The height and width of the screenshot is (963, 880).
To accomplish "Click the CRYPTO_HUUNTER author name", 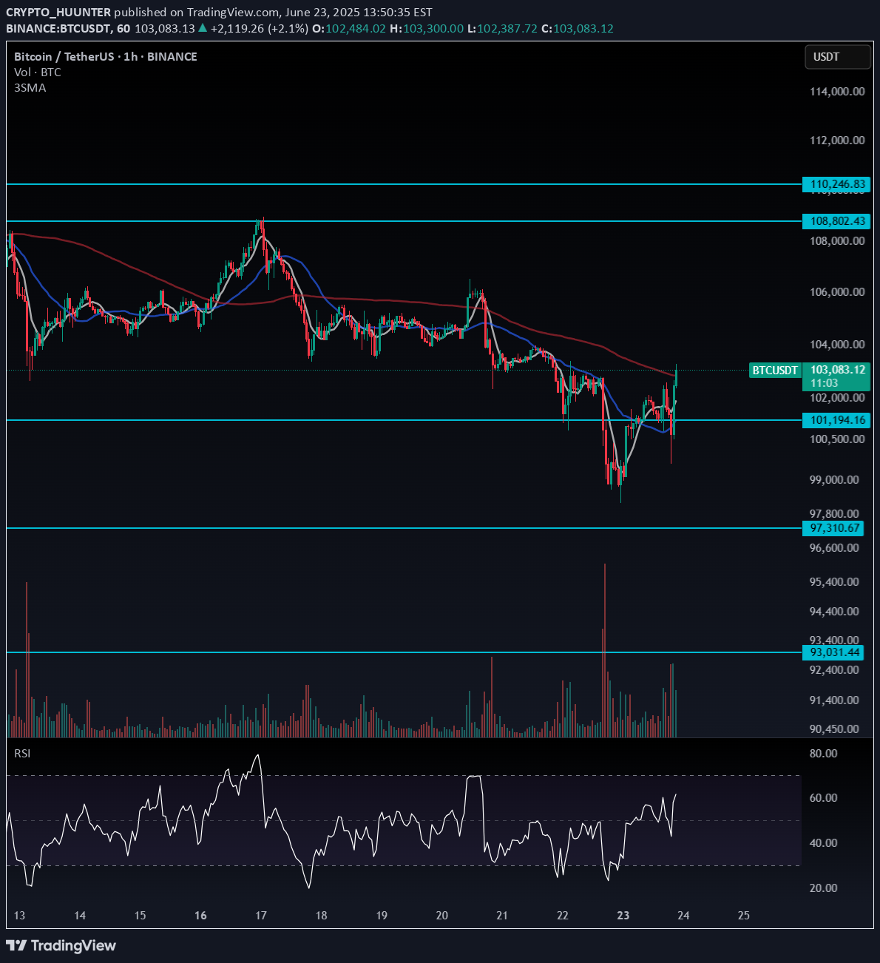I will (58, 13).
